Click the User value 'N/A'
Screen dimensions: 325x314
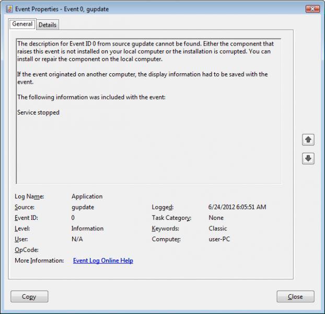tap(77, 239)
